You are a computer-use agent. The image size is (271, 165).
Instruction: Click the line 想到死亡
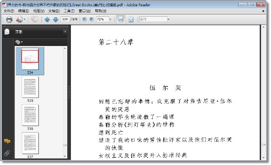111,133
